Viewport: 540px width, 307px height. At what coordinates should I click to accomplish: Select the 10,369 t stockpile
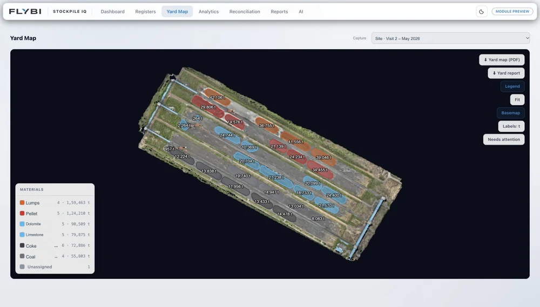249,147
